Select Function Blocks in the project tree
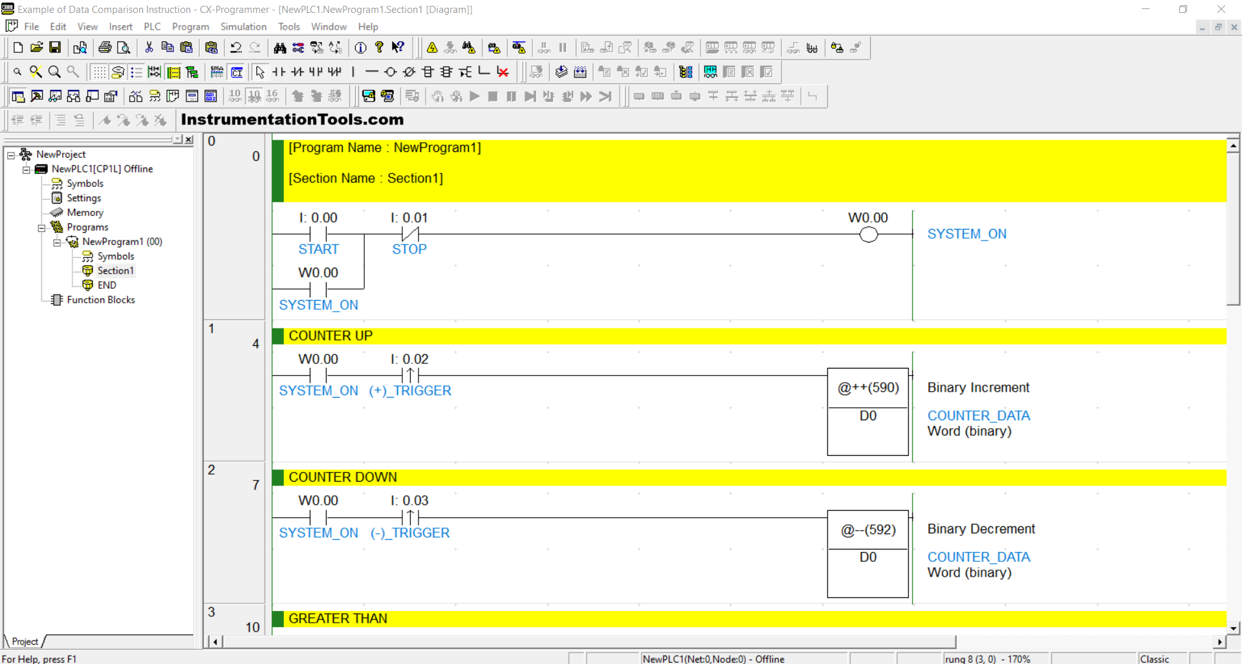Screen dimensions: 1242x664 [100, 300]
